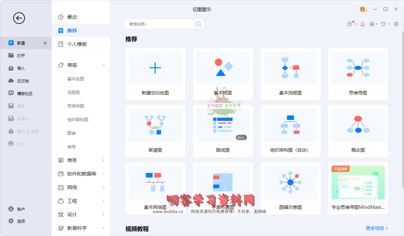Open the 基本流程图 template
Viewport: 404px width, 236px height.
(290, 74)
